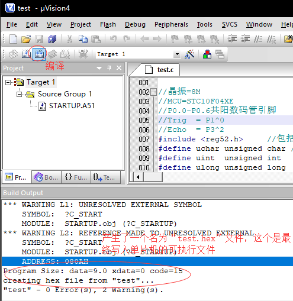Open Target Options magic wand icon
293x301 pixels.
tap(189, 54)
